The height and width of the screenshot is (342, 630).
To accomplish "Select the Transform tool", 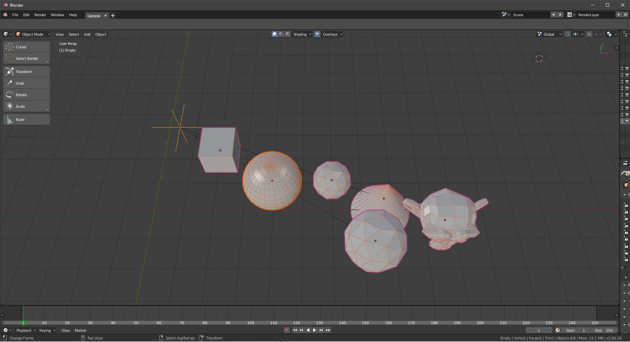I will point(26,72).
